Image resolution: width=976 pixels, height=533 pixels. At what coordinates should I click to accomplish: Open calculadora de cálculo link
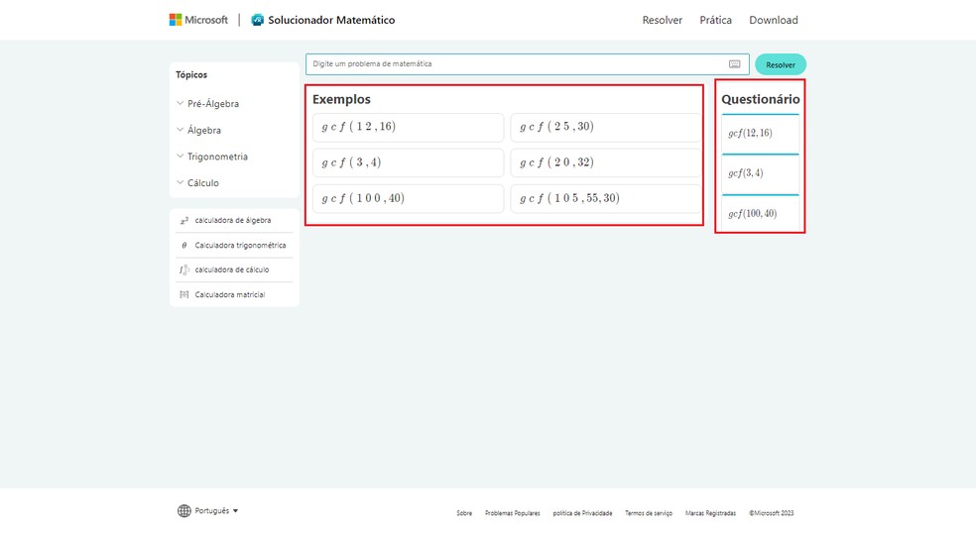pos(232,269)
